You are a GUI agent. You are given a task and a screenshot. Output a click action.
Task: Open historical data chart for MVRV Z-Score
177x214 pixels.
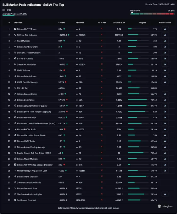(x=165, y=70)
